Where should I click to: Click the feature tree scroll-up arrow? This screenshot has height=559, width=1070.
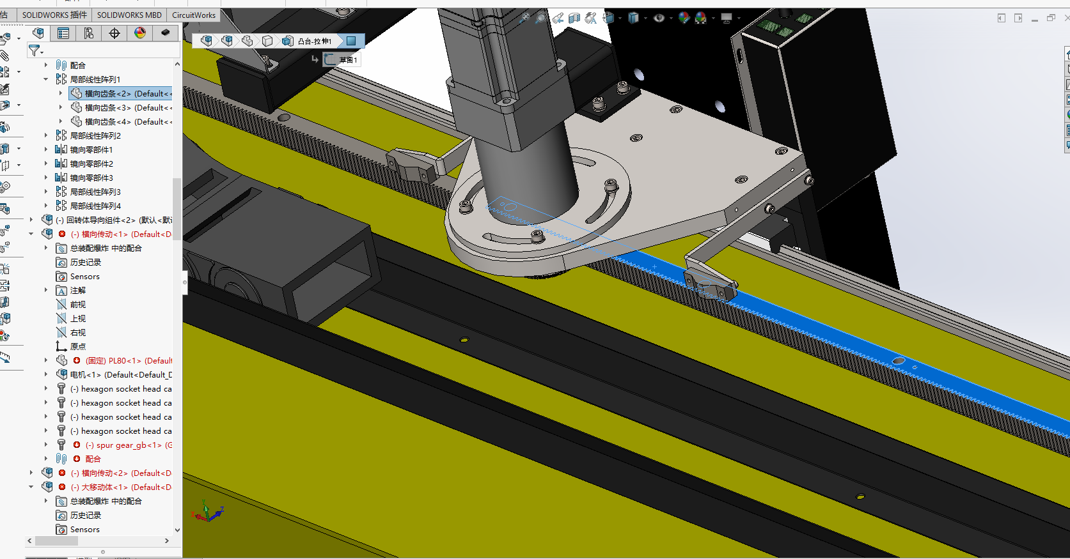click(x=177, y=64)
